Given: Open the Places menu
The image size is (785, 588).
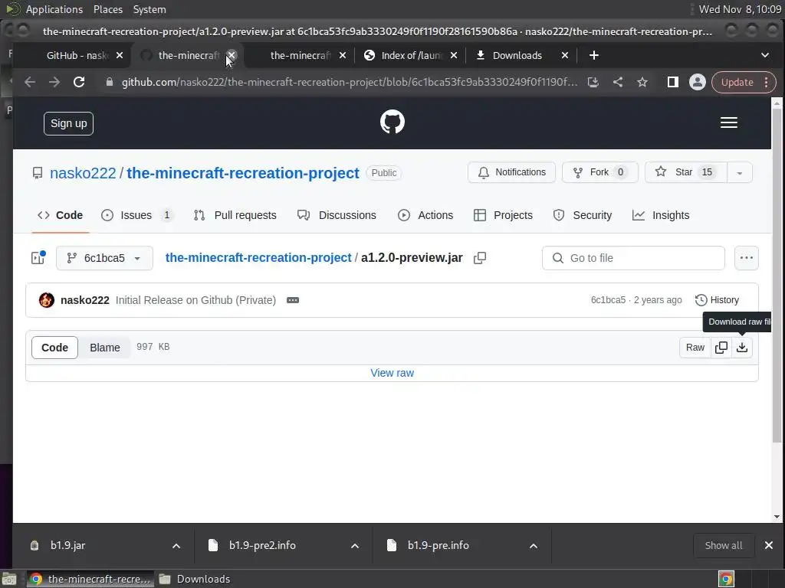Looking at the screenshot, I should 107,9.
